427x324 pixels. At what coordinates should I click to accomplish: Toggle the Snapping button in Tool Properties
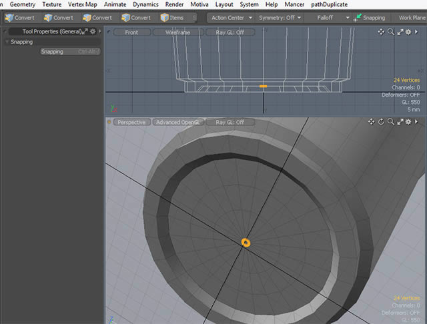pos(70,51)
